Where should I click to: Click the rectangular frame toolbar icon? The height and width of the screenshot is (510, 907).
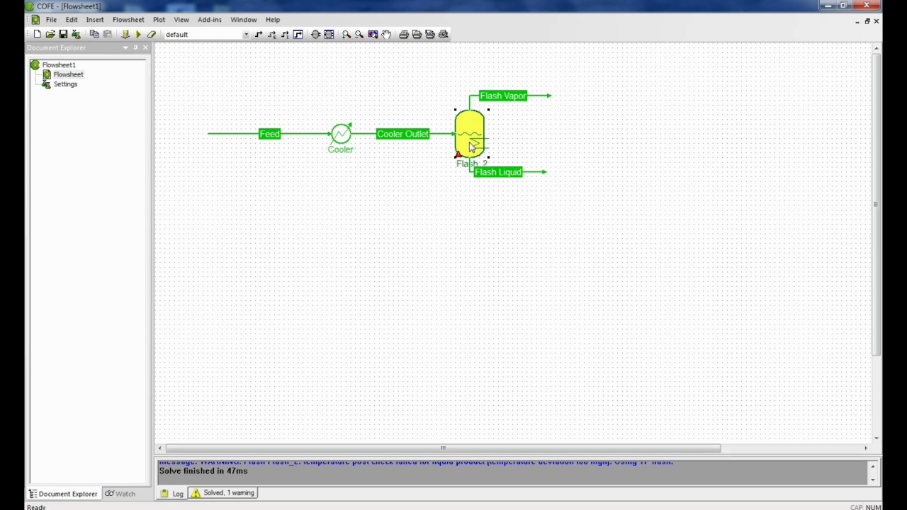pyautogui.click(x=329, y=34)
